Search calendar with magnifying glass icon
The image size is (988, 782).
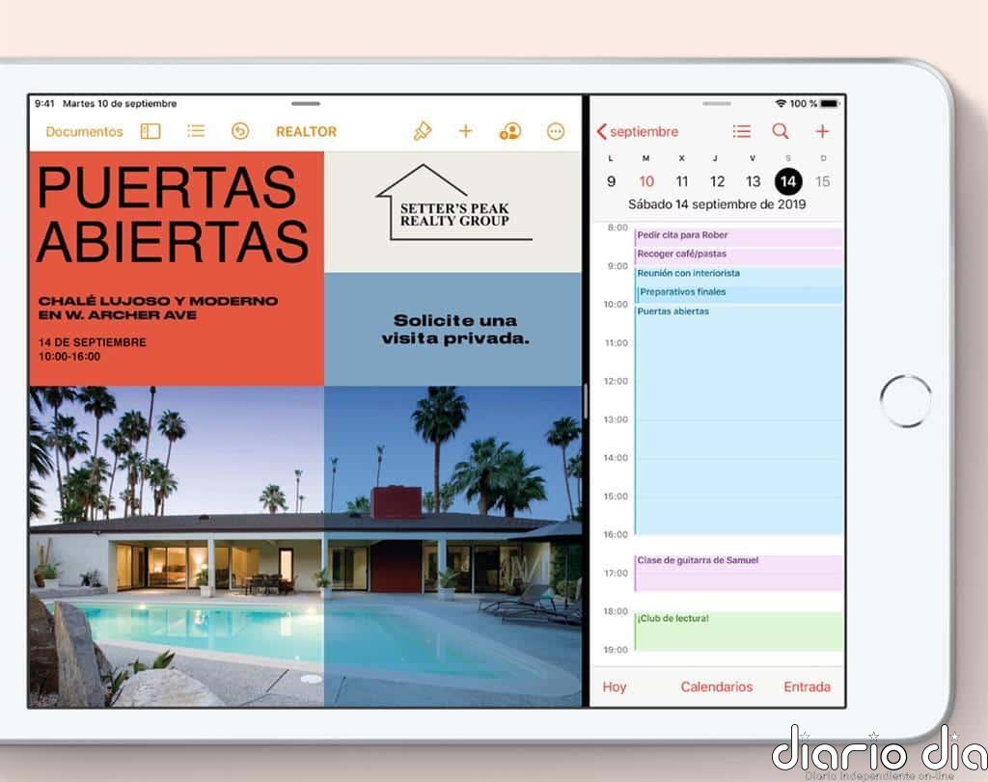pyautogui.click(x=781, y=131)
